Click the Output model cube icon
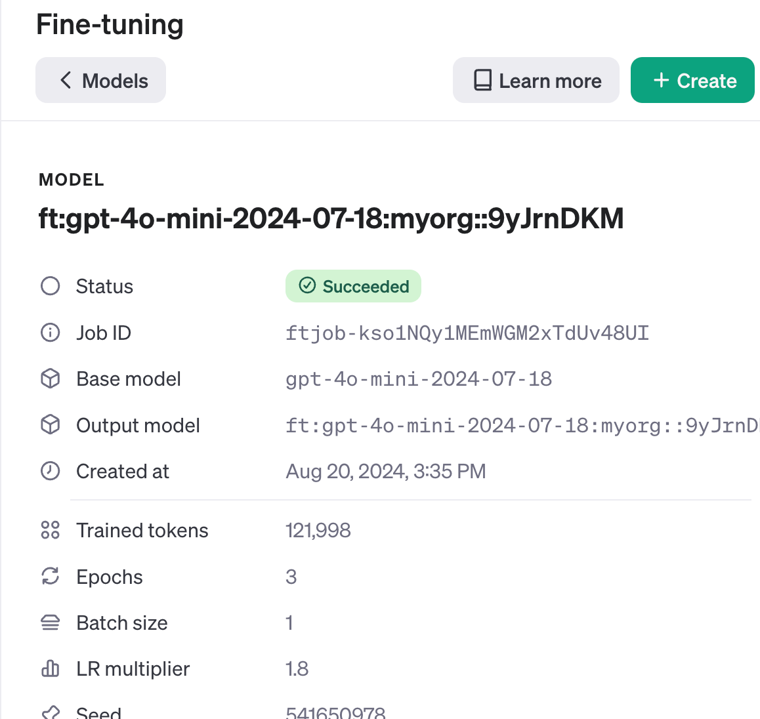Image resolution: width=760 pixels, height=719 pixels. coord(51,425)
